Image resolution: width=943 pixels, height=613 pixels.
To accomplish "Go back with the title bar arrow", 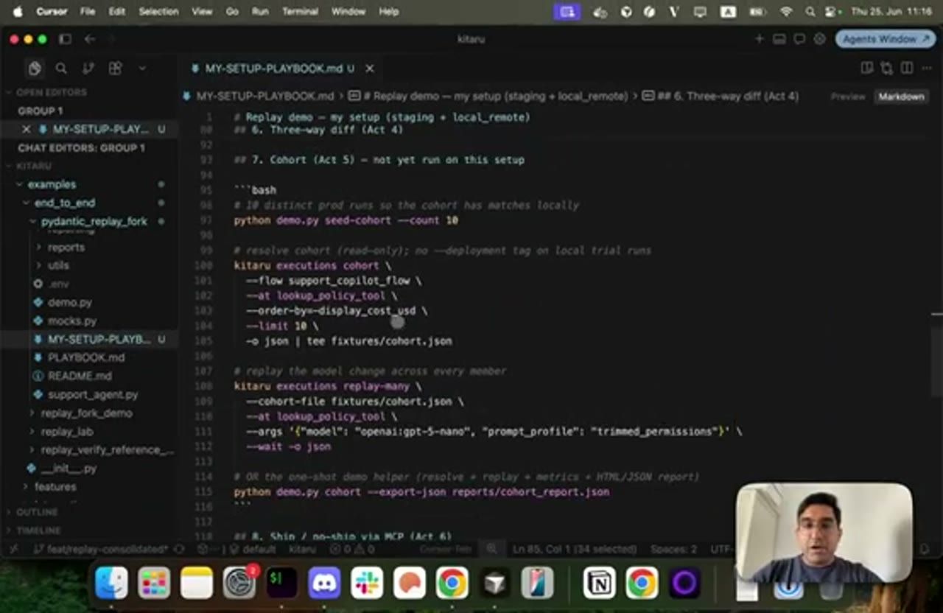I will (90, 39).
